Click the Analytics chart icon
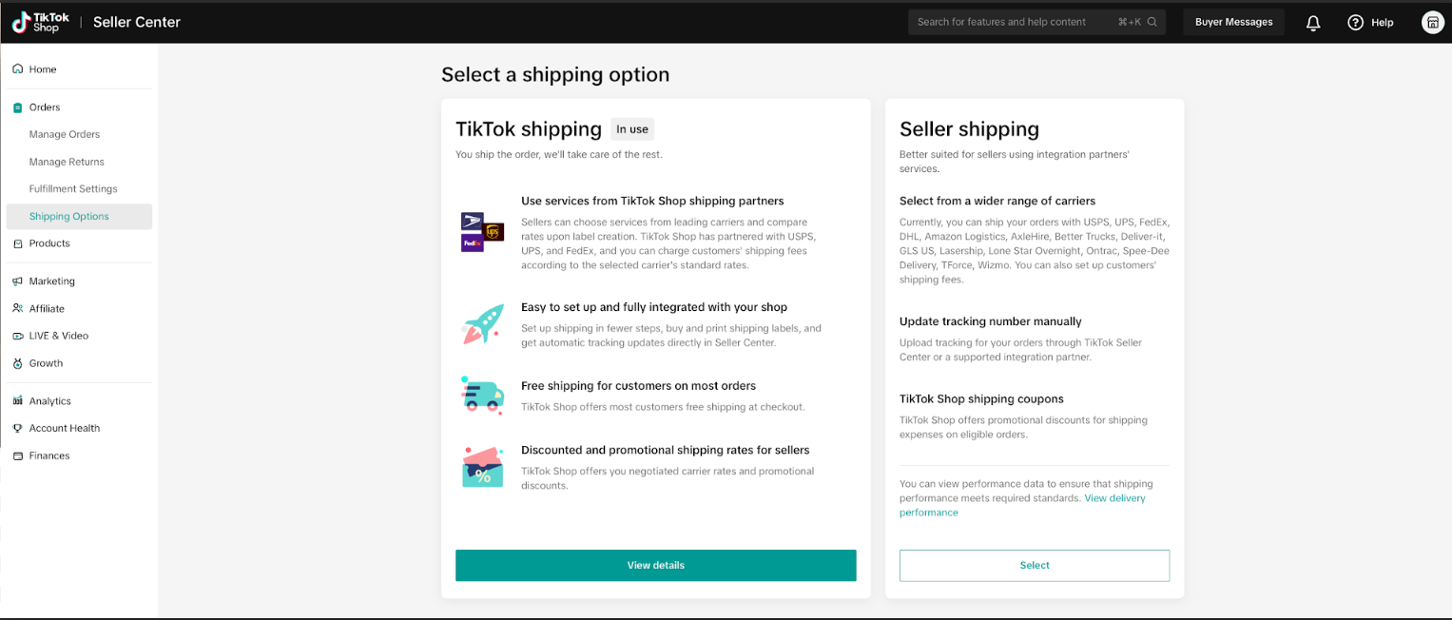 18,401
